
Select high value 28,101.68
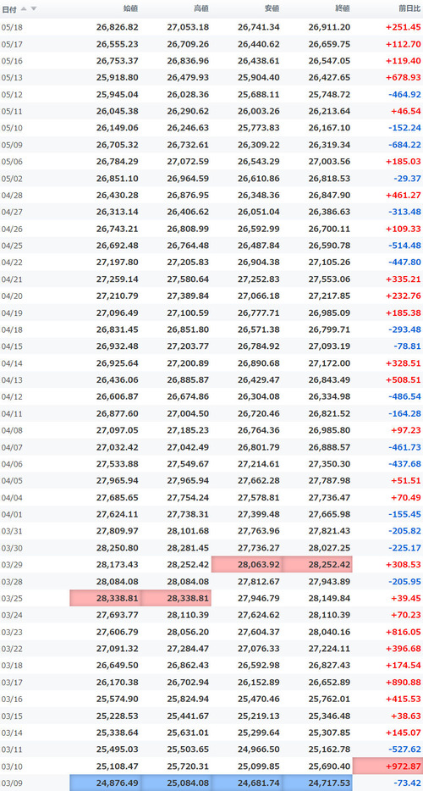tap(188, 531)
